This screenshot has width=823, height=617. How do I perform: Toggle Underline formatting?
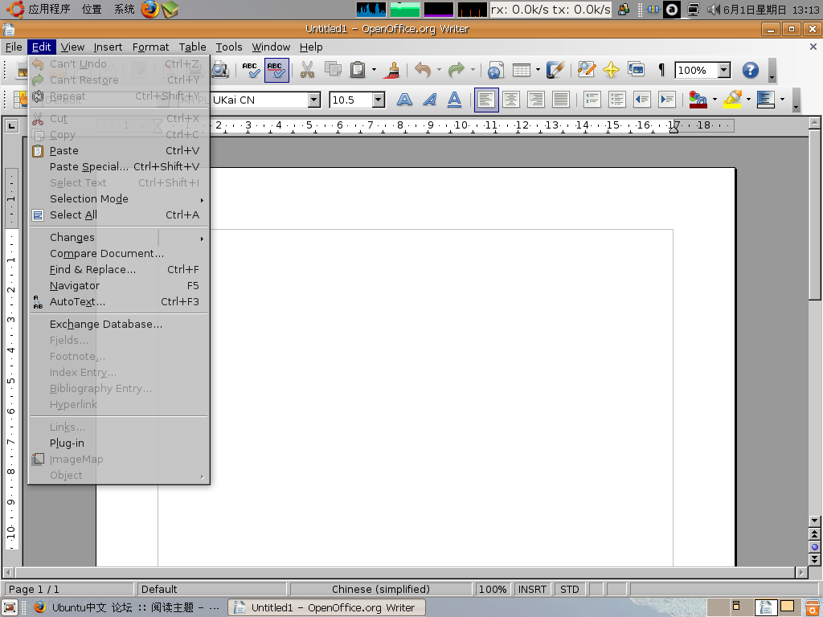coord(455,99)
